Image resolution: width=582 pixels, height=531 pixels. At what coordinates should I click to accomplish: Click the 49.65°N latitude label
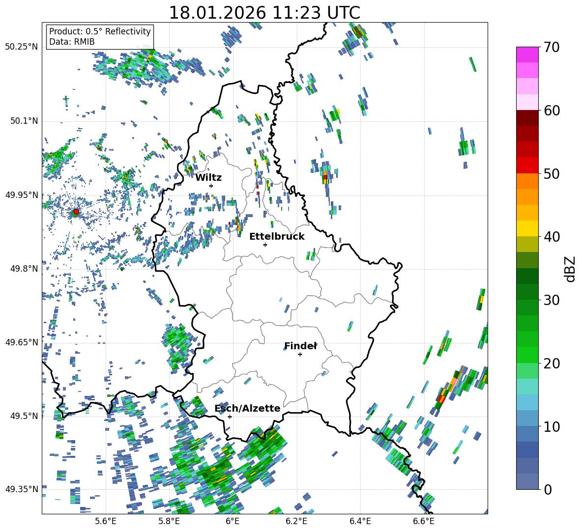22,342
